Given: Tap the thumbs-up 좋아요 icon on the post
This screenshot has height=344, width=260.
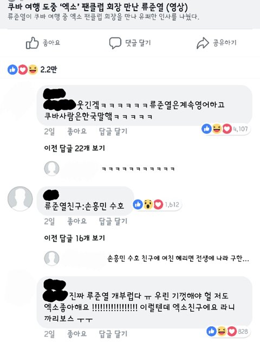Looking at the screenshot, I should 32,43.
